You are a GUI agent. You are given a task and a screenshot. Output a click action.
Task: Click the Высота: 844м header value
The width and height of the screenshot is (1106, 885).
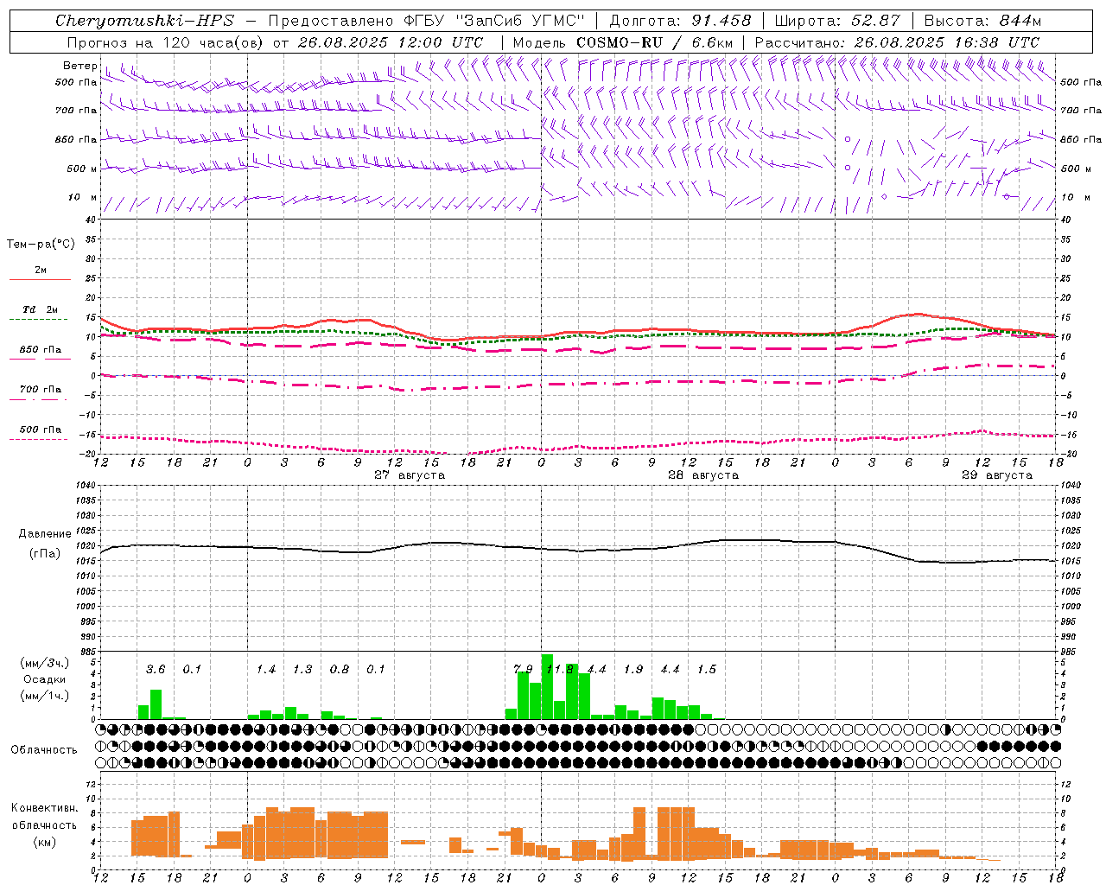click(983, 21)
